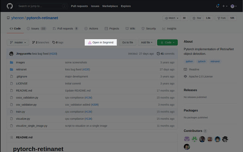Viewport: 243px width, 152px height.
Task: Open the plus create-new dropdown
Action: point(225,6)
